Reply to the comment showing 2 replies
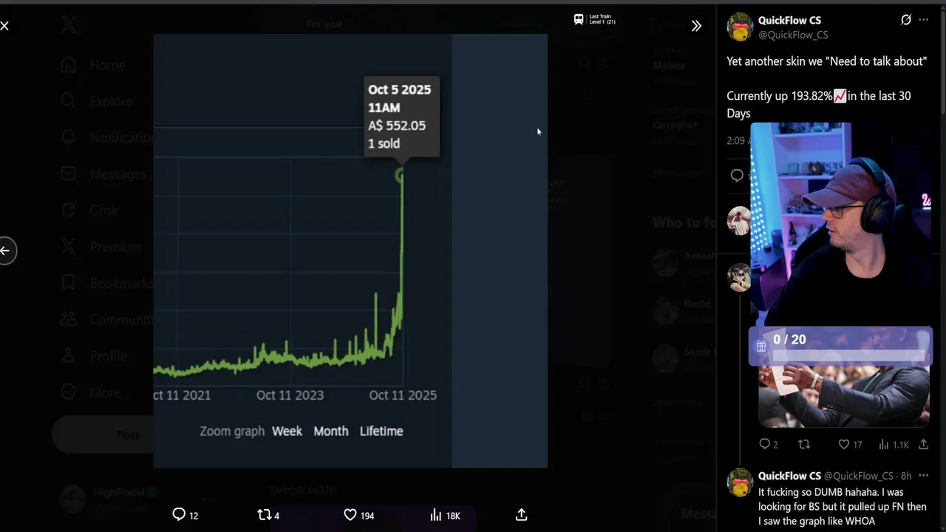946x532 pixels. (x=769, y=444)
